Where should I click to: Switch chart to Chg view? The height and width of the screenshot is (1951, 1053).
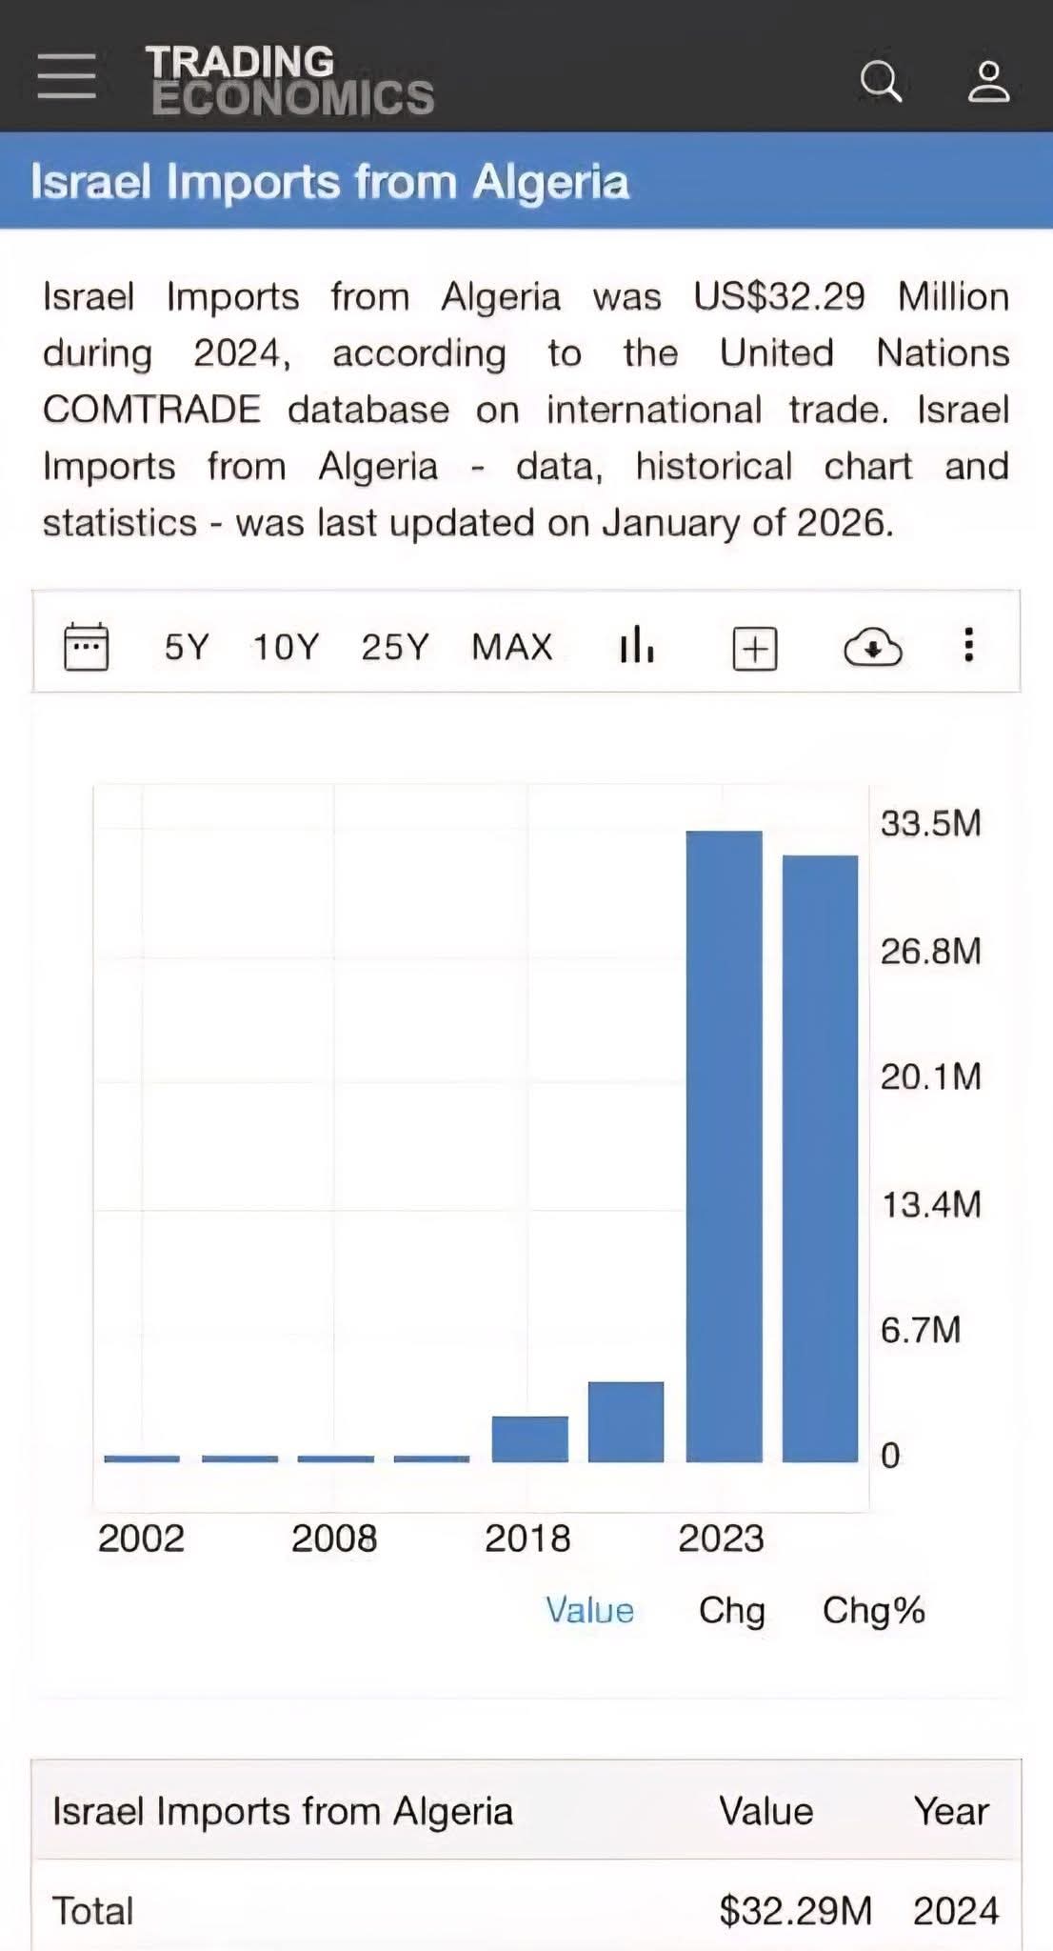pyautogui.click(x=732, y=1611)
